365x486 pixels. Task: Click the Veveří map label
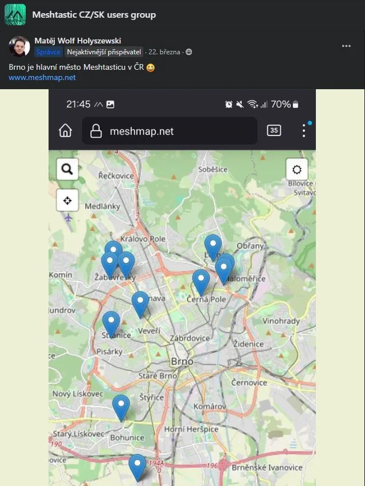point(149,331)
